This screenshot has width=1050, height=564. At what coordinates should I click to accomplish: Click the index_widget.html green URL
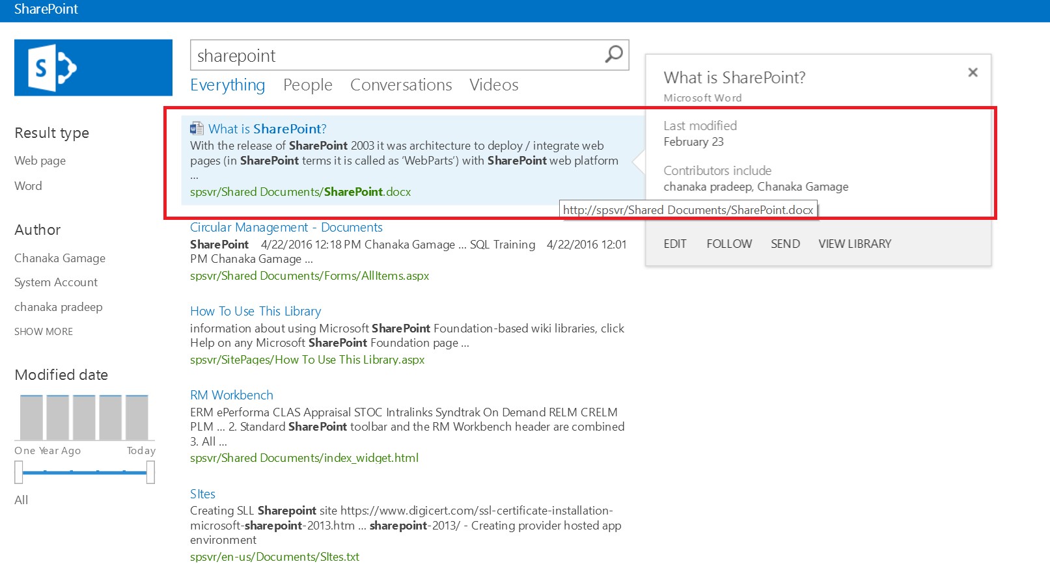[305, 458]
